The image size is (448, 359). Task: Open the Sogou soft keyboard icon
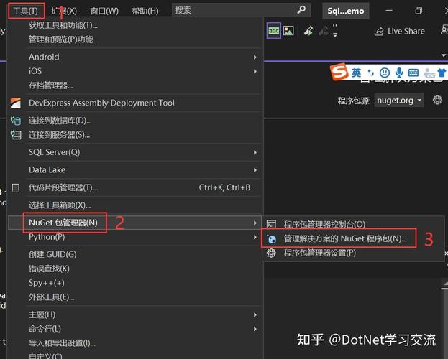tap(413, 73)
